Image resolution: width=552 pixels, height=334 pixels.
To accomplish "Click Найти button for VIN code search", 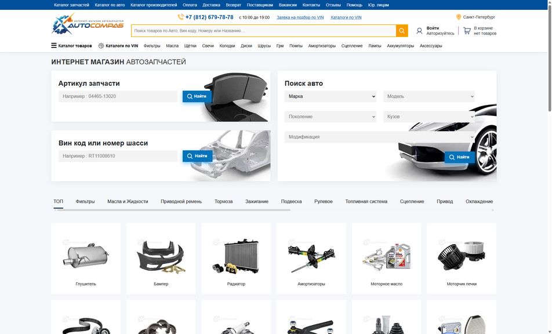I will [197, 156].
